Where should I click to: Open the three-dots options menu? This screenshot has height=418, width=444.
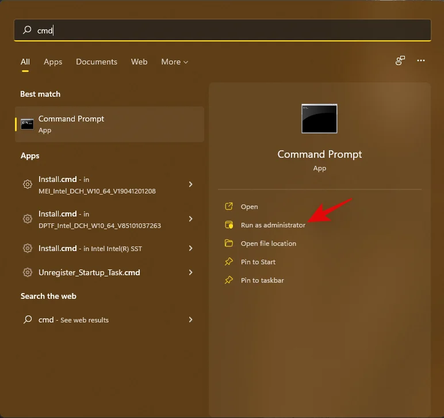tap(421, 61)
